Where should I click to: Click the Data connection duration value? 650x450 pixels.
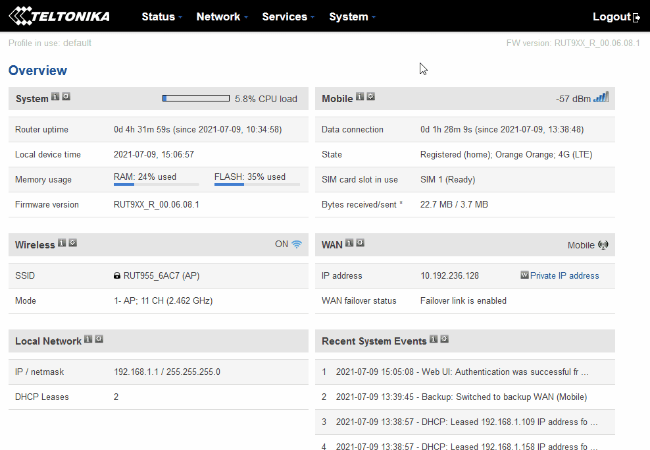tap(502, 130)
